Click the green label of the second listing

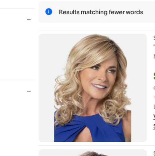[154, 153]
